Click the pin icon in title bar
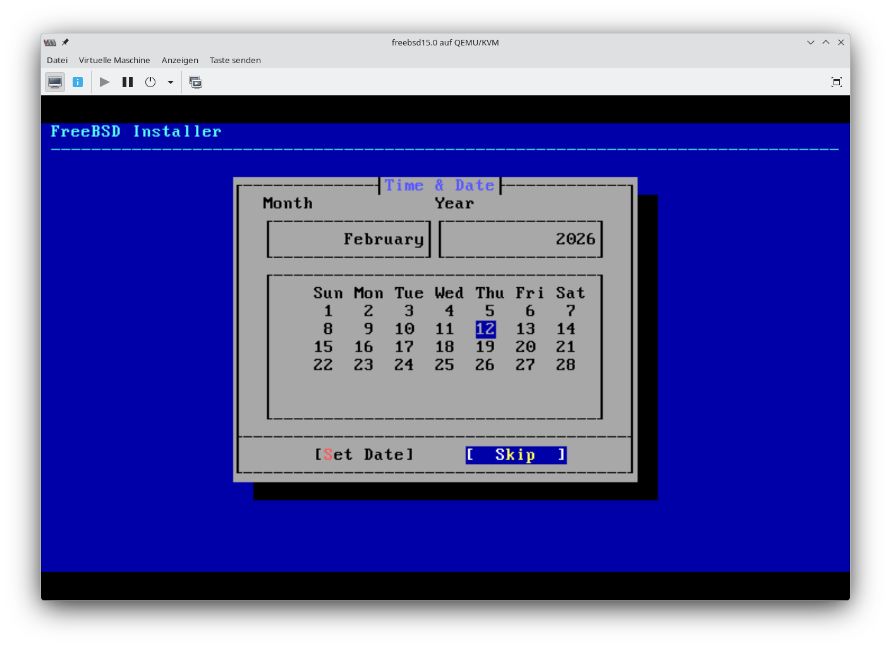 [x=65, y=42]
